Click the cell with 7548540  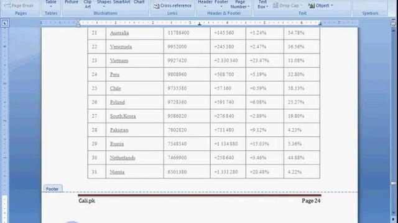187,144
